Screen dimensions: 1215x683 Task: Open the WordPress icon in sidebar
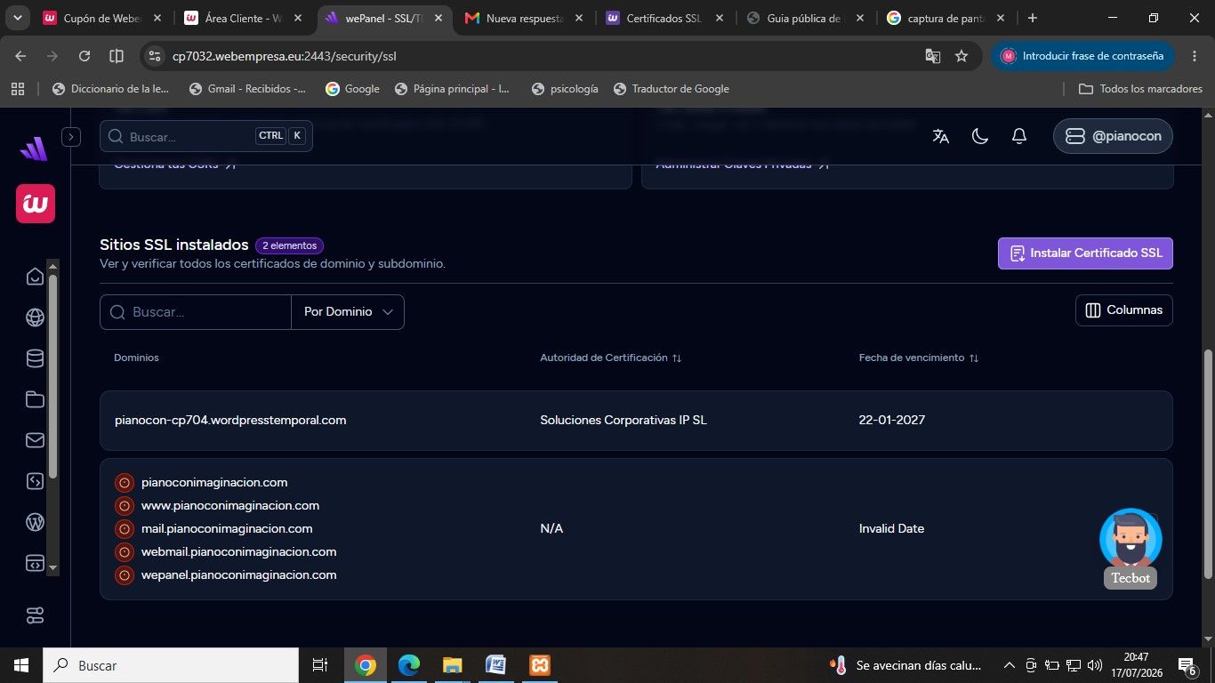[x=35, y=522]
